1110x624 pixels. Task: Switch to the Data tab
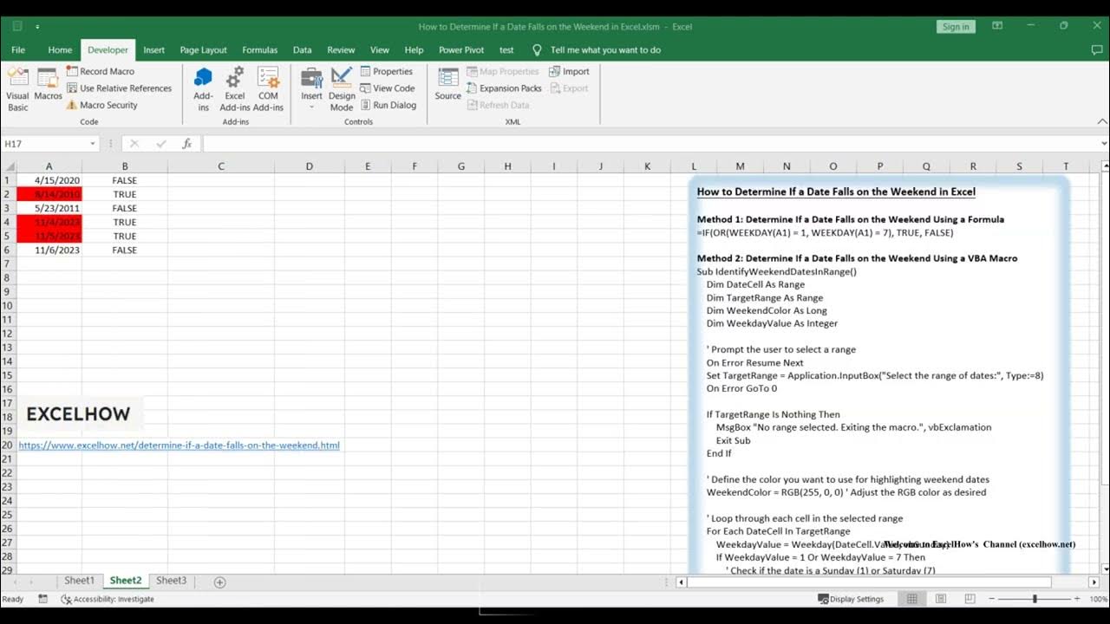pos(302,50)
